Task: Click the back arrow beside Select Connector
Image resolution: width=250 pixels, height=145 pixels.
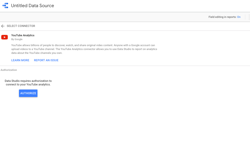Action: (3, 26)
